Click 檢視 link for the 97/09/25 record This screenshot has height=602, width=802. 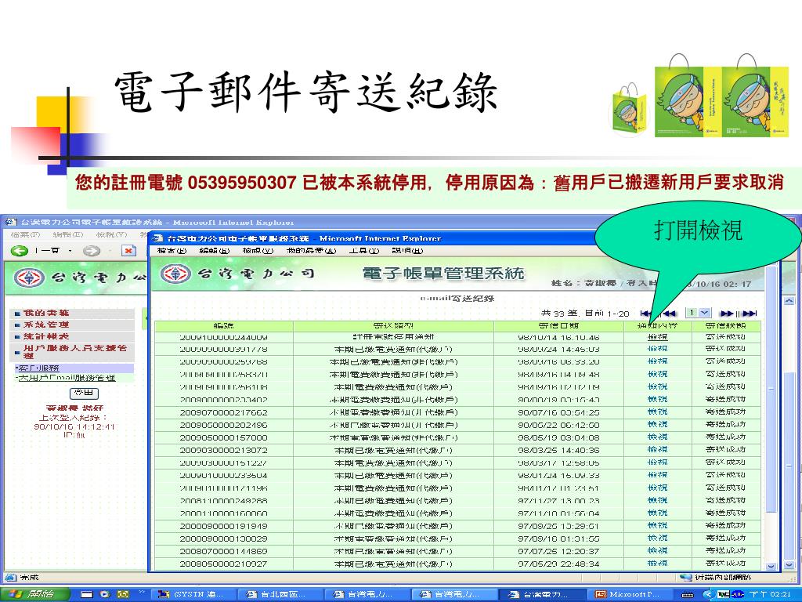point(657,526)
